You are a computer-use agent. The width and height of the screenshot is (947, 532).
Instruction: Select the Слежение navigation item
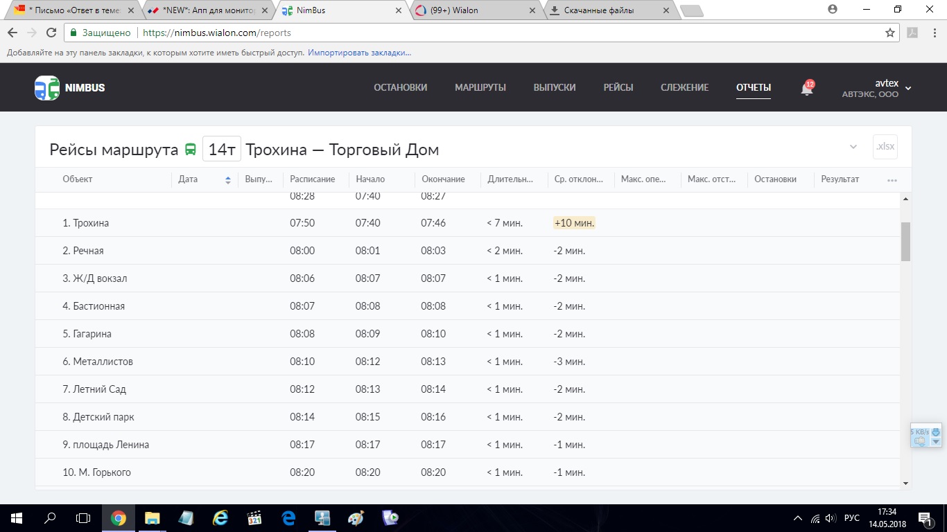(x=684, y=87)
